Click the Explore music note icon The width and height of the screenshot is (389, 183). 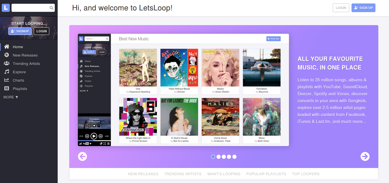click(x=7, y=72)
